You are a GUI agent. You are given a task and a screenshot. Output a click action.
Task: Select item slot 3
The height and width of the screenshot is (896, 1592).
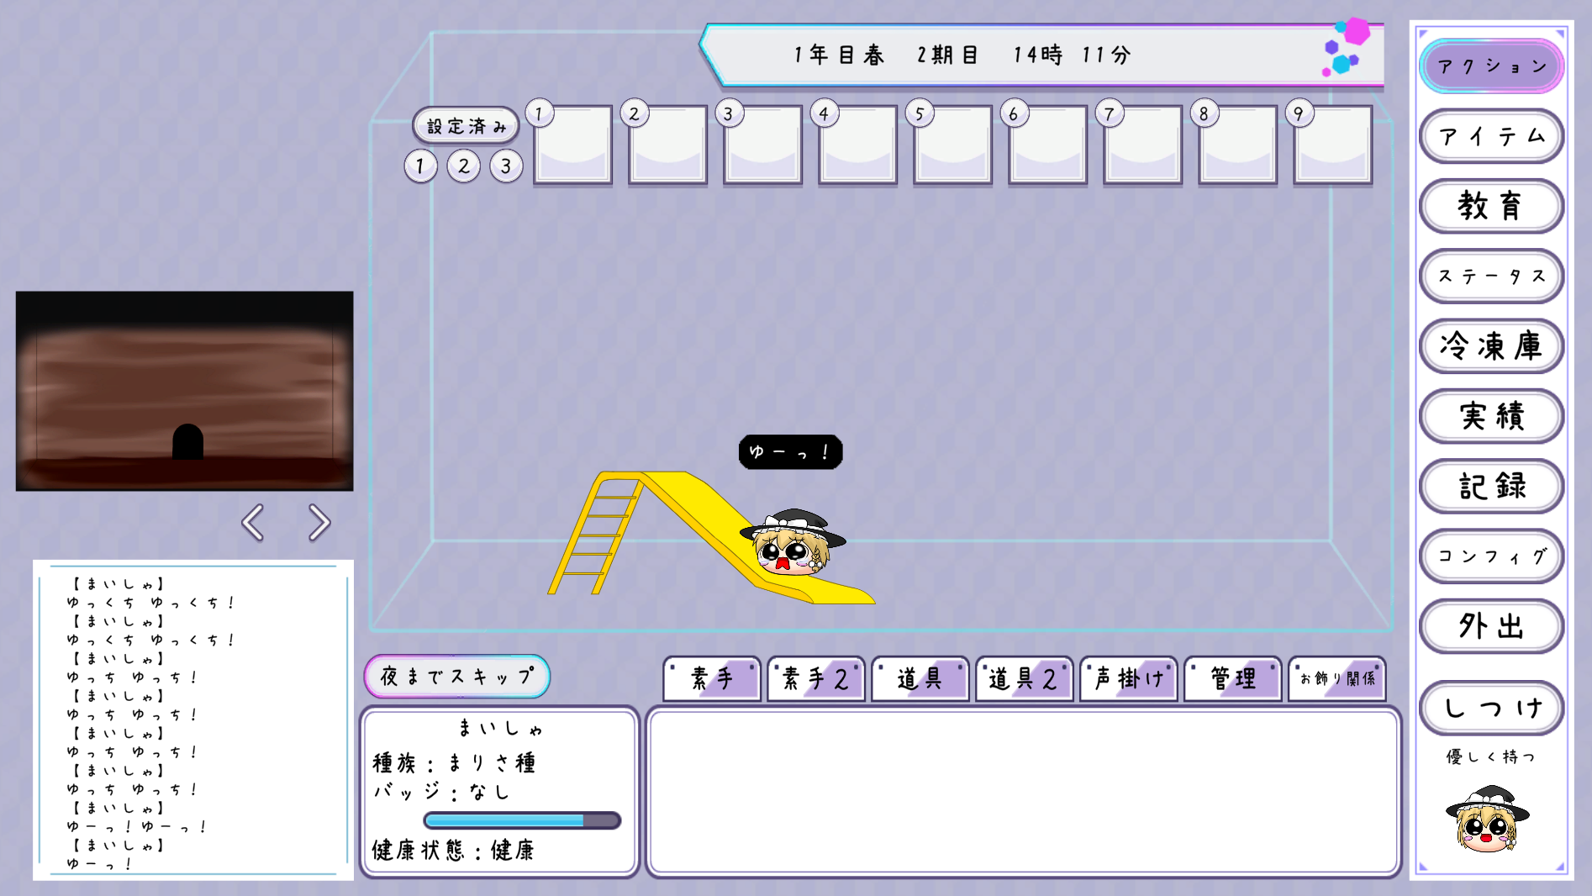762,144
